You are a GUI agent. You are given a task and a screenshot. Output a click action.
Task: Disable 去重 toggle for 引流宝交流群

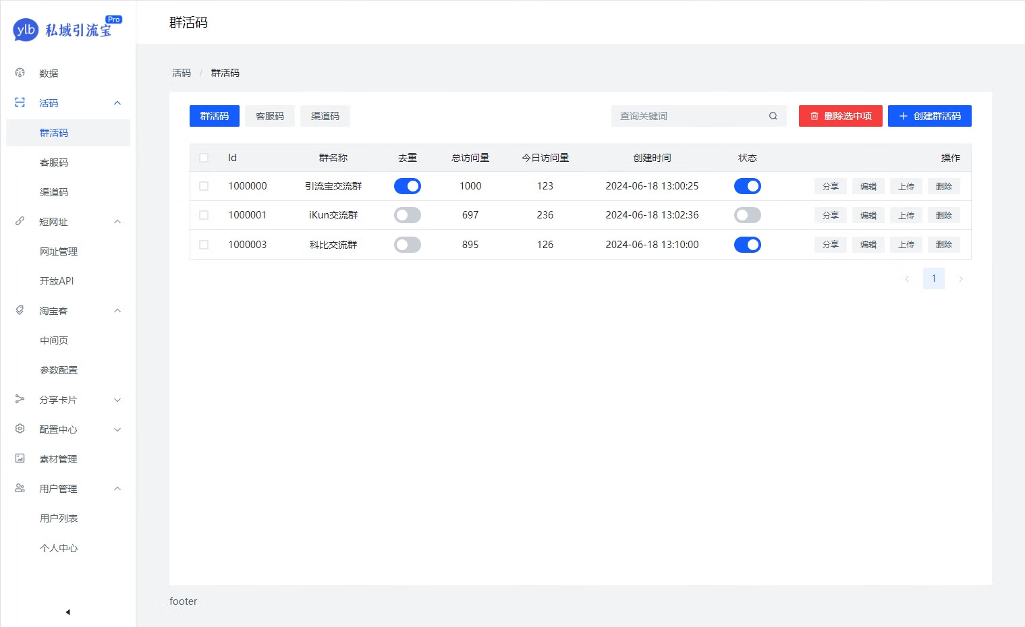pyautogui.click(x=408, y=186)
